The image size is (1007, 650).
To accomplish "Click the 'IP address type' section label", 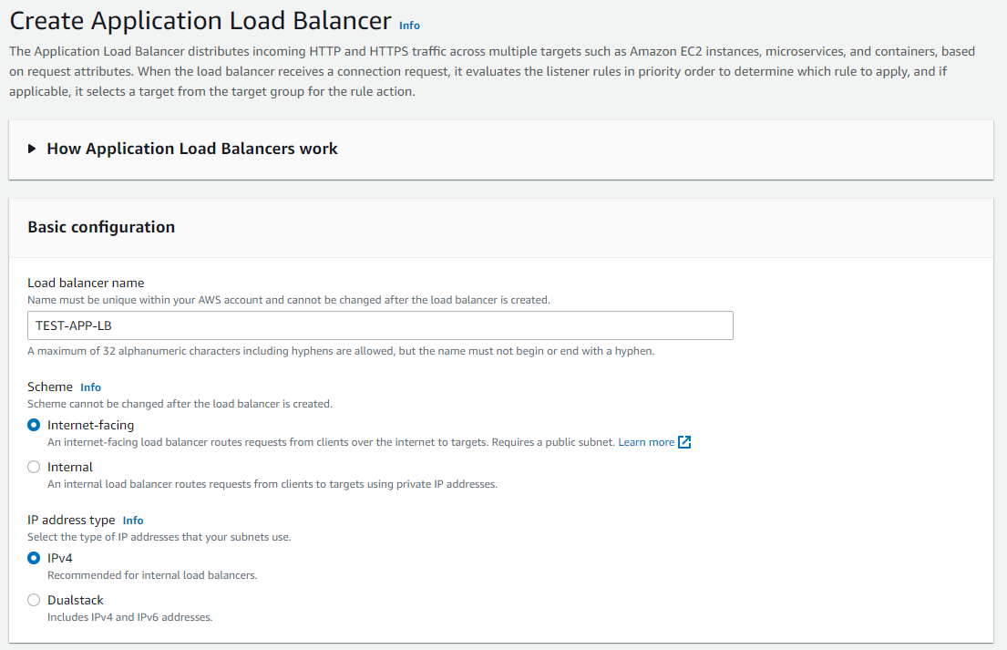I will click(x=71, y=520).
